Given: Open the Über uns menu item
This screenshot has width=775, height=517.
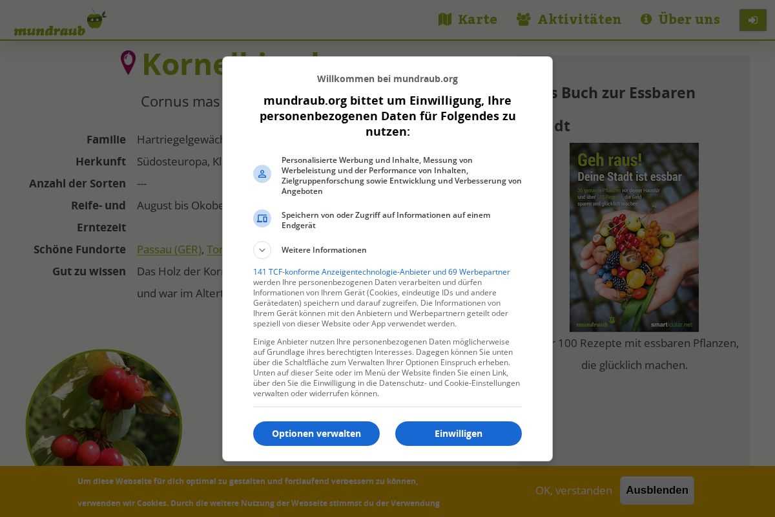Looking at the screenshot, I should click(680, 19).
